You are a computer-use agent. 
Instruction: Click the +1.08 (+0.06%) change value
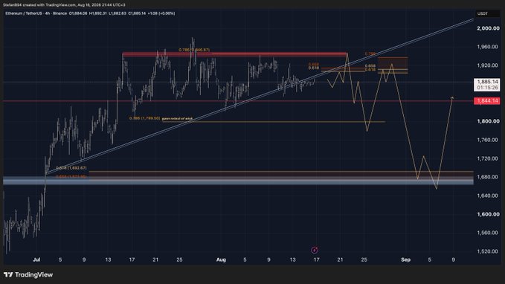coord(161,13)
